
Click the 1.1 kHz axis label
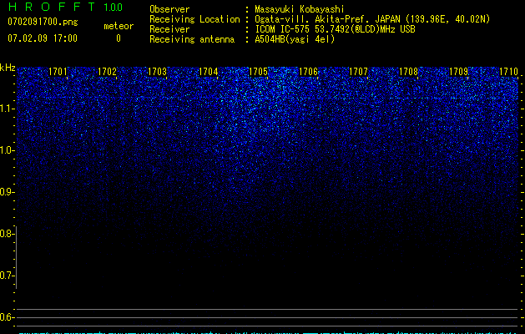tap(7, 109)
